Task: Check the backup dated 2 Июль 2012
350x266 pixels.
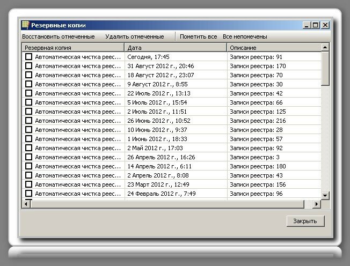Action: coord(28,112)
